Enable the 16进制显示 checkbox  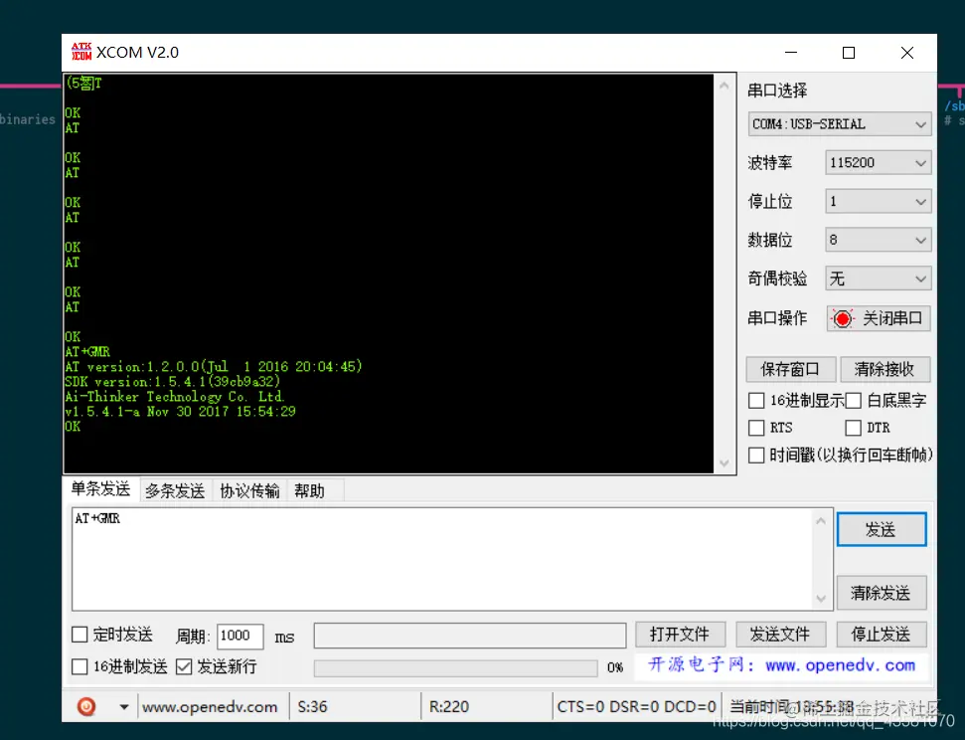click(x=756, y=401)
